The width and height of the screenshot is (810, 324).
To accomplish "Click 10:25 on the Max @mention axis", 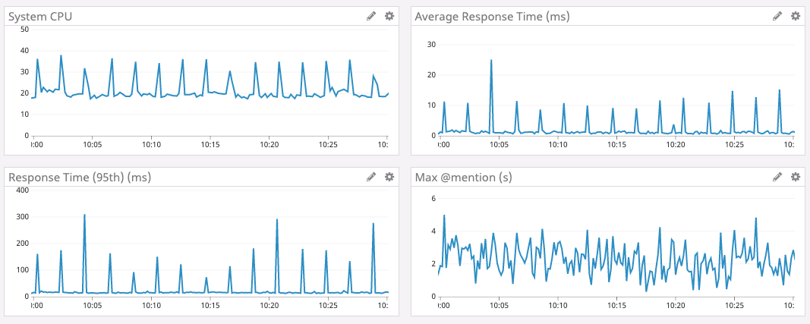I will [x=734, y=305].
